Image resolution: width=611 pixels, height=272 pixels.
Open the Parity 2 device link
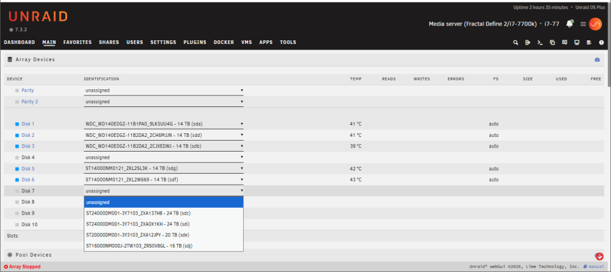click(29, 101)
